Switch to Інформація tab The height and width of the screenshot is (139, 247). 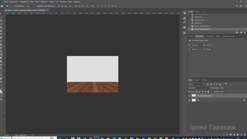pos(210,36)
